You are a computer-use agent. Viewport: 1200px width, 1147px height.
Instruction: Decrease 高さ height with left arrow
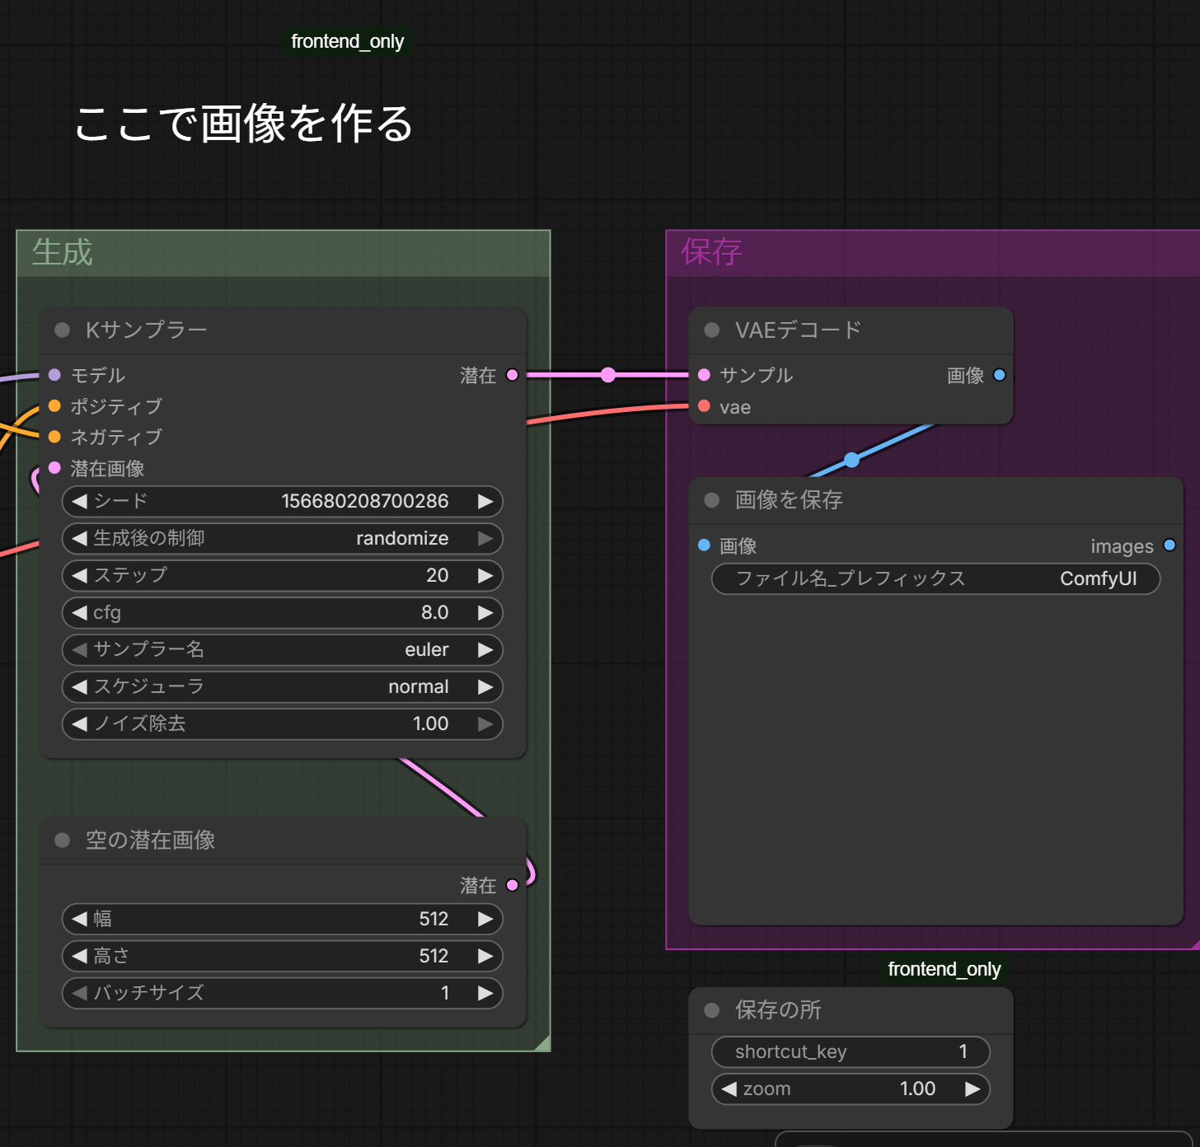(79, 957)
